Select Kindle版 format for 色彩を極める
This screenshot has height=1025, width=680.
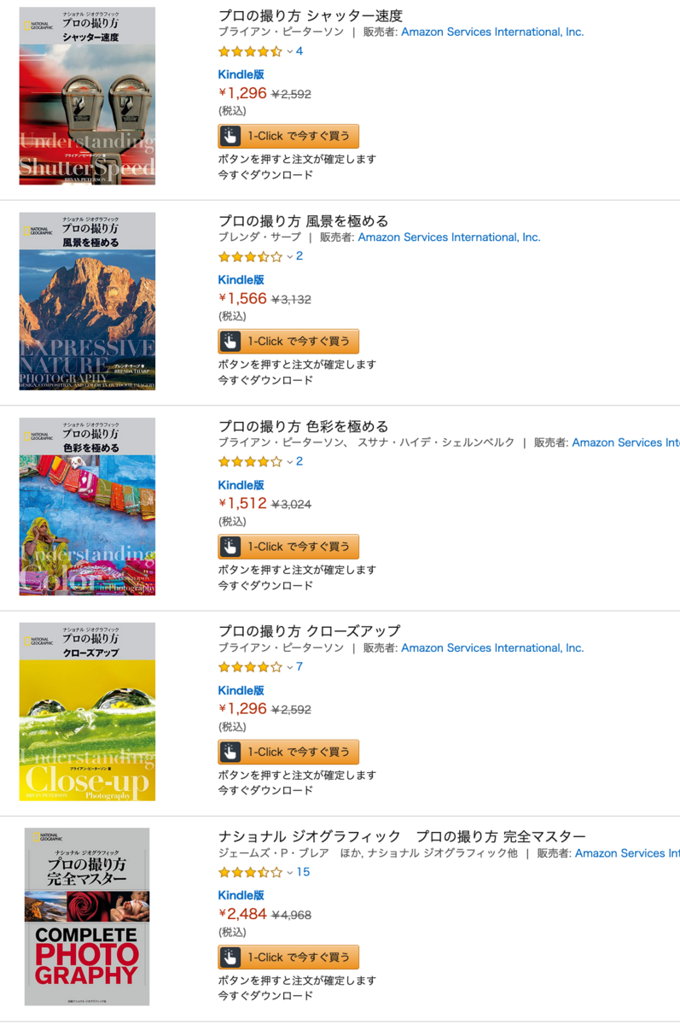pyautogui.click(x=241, y=485)
